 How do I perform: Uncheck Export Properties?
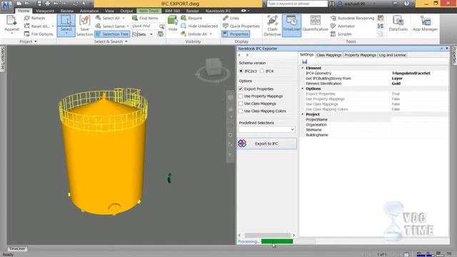241,89
